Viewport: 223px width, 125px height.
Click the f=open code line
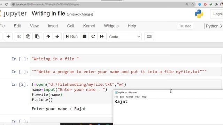pyautogui.click(x=79, y=84)
